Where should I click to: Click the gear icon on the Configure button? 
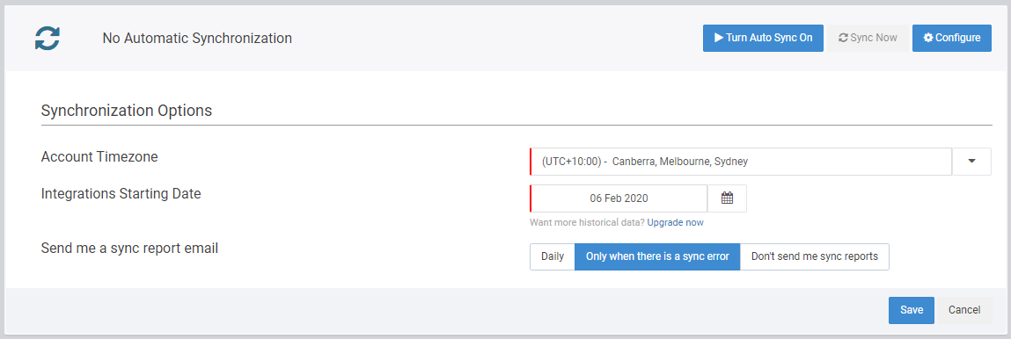(x=927, y=38)
